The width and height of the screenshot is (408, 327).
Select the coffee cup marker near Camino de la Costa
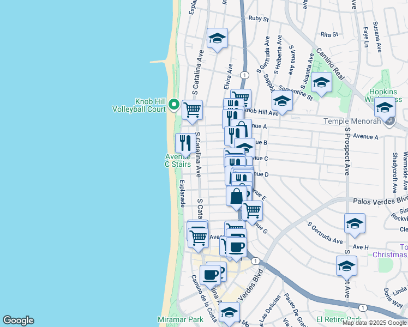210,275
